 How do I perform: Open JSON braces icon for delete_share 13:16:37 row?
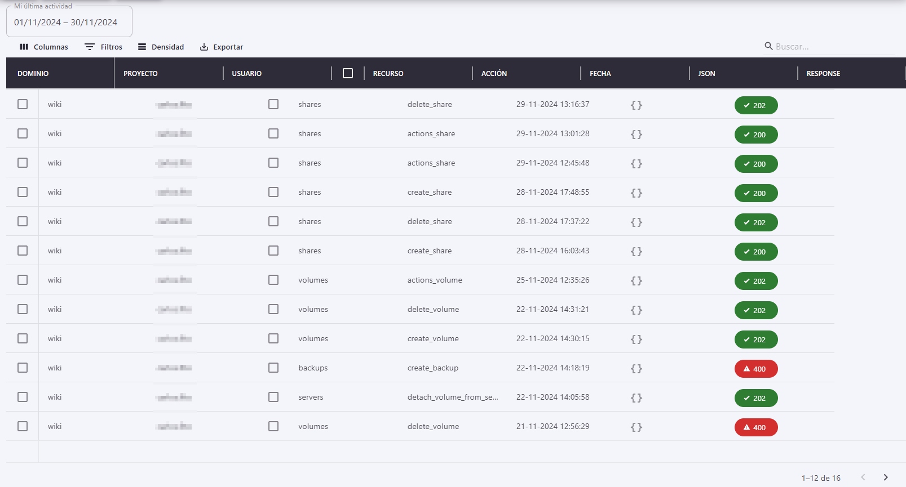tap(636, 105)
